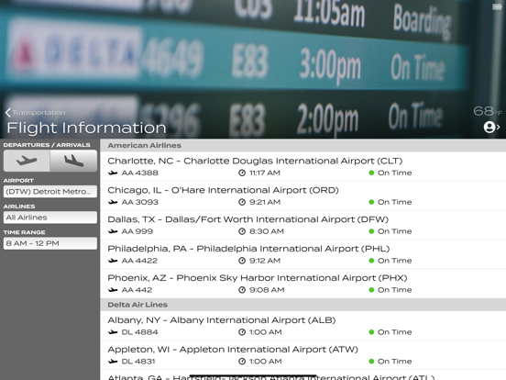Select the Departures plane toggle
Viewport: 506px width, 380px height.
27,161
